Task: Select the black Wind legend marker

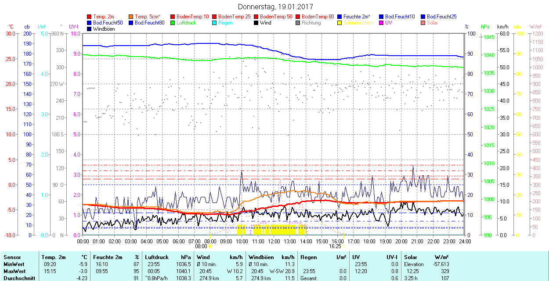Action: pos(256,23)
